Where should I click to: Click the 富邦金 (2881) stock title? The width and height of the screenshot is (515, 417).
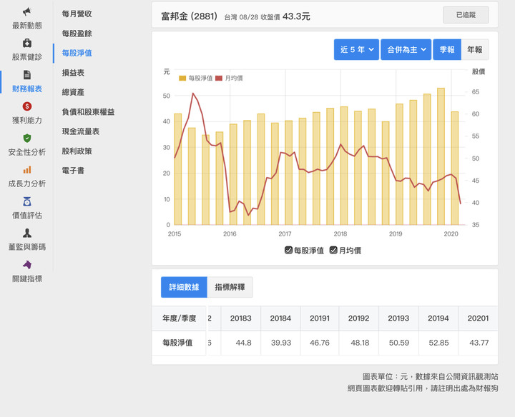pyautogui.click(x=190, y=16)
